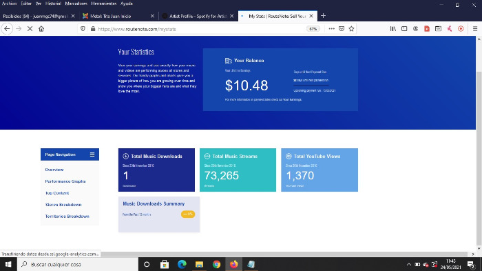Viewport: 482px width, 271px height.
Task: Click the Your Balance icon
Action: coord(228,61)
